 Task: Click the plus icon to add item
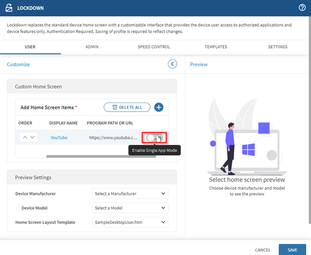pyautogui.click(x=159, y=107)
